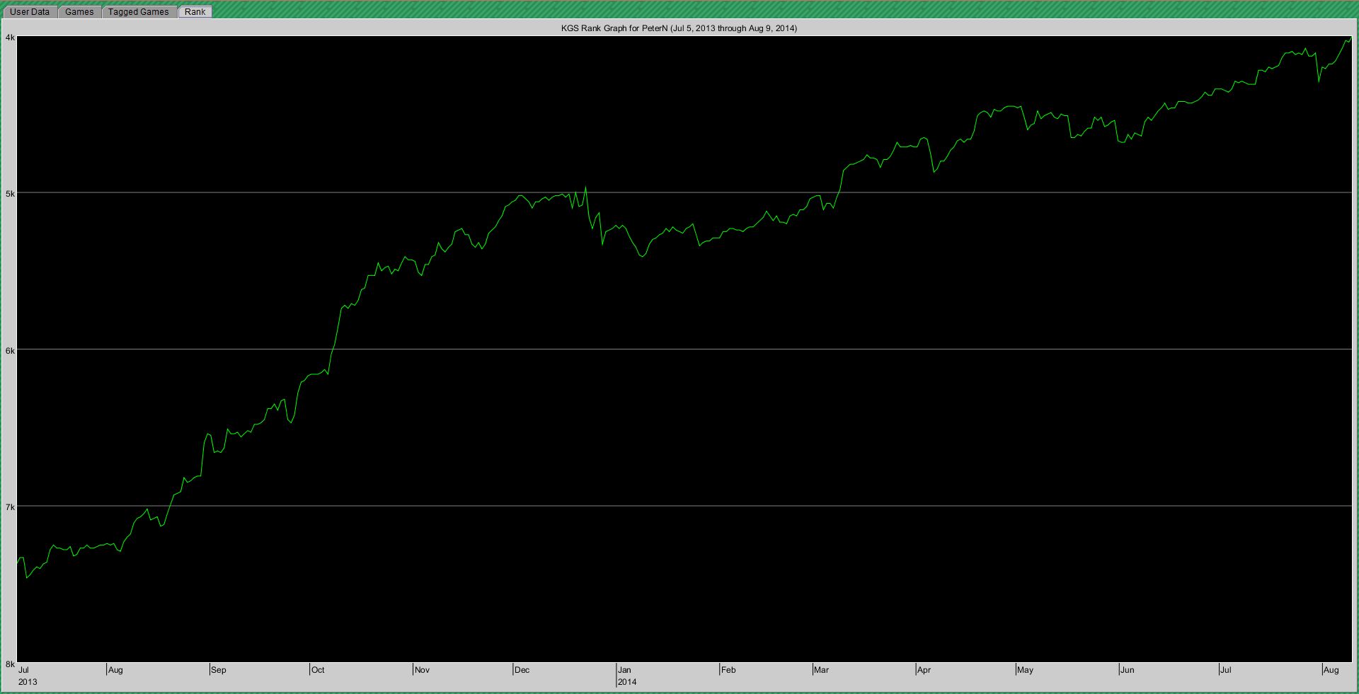
Task: Click the 5k rank axis label
Action: pyautogui.click(x=10, y=193)
